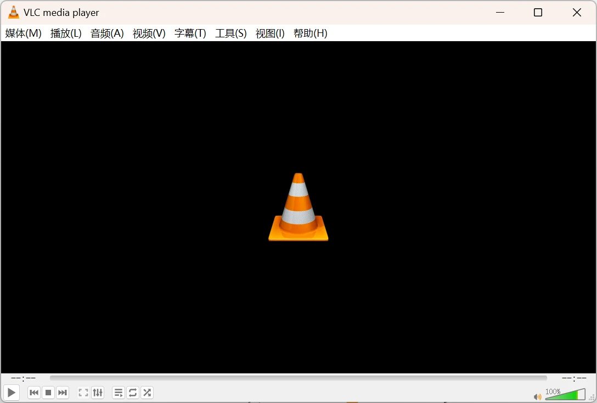Open extended settings equalizer icon

(x=98, y=393)
